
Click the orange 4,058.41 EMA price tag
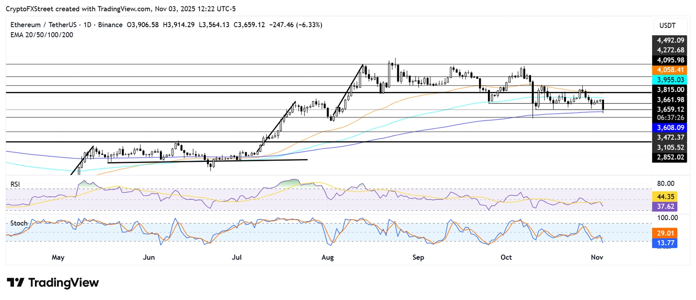coord(669,70)
